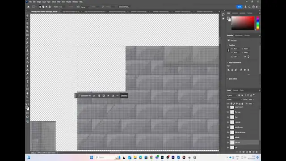The height and width of the screenshot is (161, 286).
Task: Click the search icon in top right
Action: tap(249, 7)
